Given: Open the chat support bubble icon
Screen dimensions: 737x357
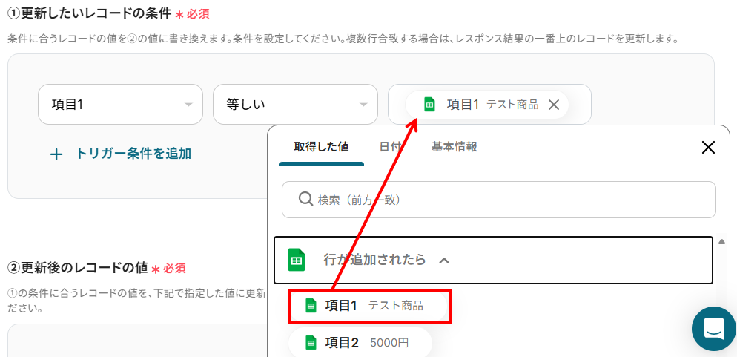Looking at the screenshot, I should (714, 329).
